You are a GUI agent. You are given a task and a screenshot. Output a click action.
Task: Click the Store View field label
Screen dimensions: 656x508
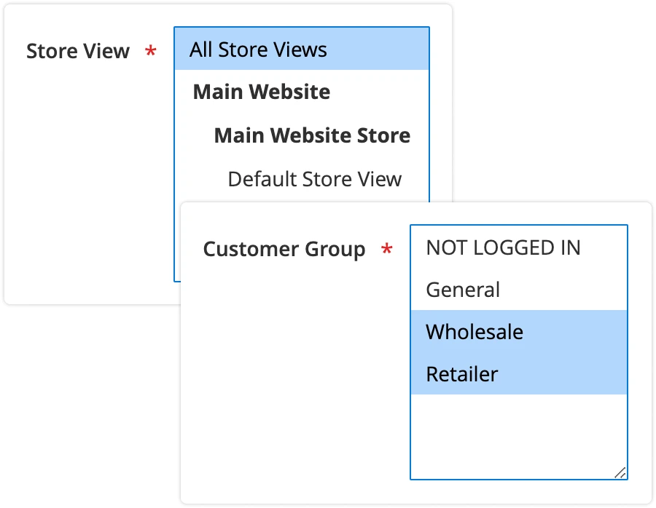tap(78, 51)
